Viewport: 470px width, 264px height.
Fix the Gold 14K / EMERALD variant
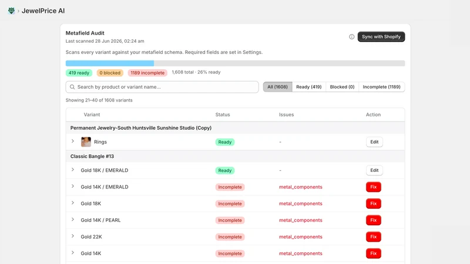click(374, 187)
